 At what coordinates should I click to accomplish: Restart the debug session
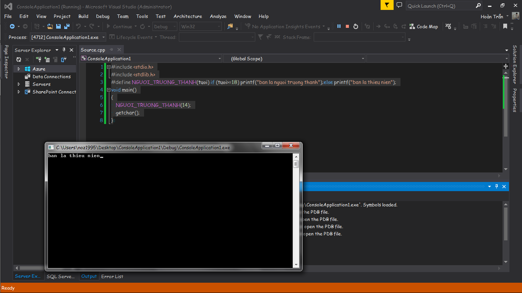[x=356, y=26]
